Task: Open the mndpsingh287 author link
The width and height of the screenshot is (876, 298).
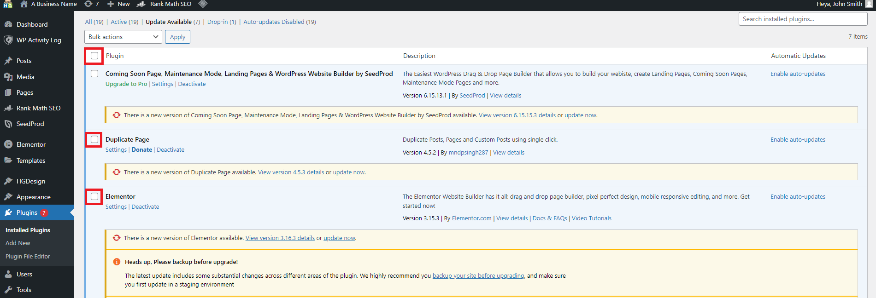Action: coord(468,152)
